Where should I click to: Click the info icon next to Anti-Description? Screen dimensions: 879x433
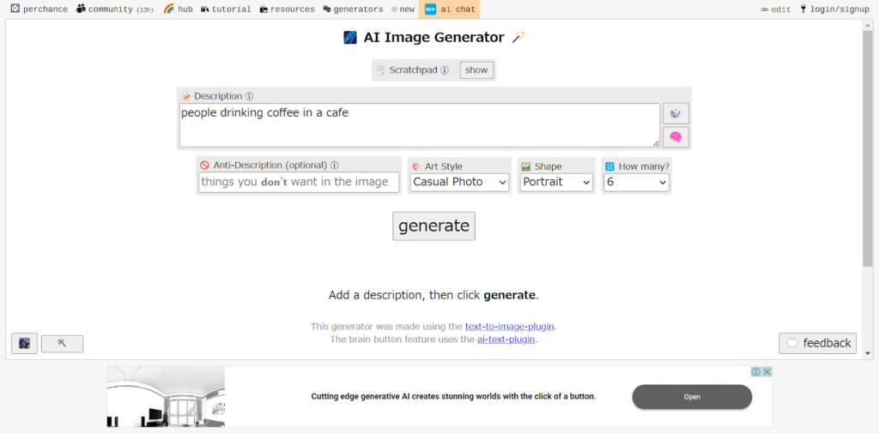coord(334,166)
